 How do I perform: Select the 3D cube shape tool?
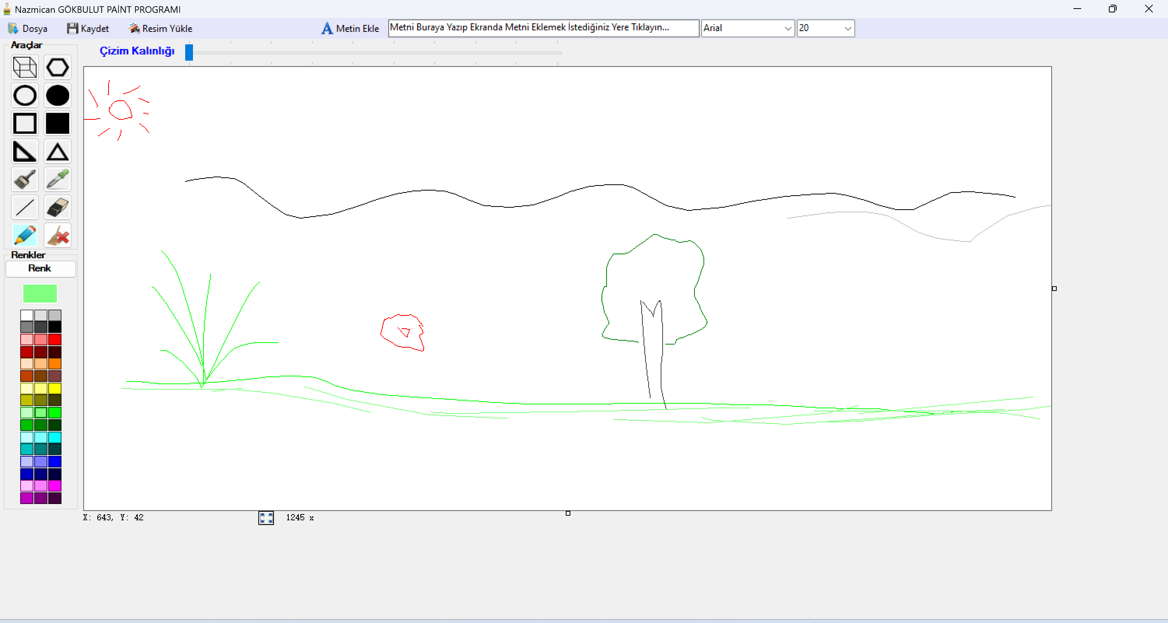point(25,68)
